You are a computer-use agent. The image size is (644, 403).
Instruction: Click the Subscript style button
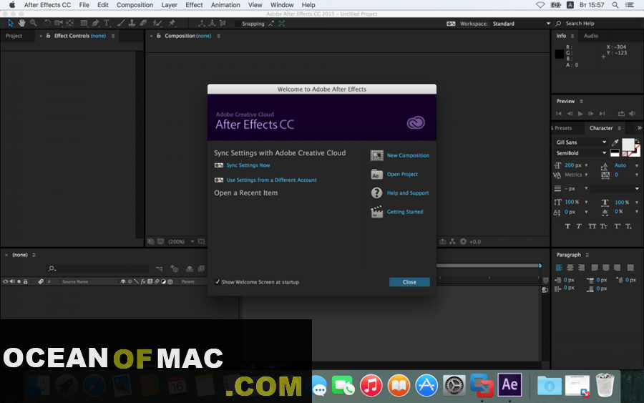[x=628, y=226]
